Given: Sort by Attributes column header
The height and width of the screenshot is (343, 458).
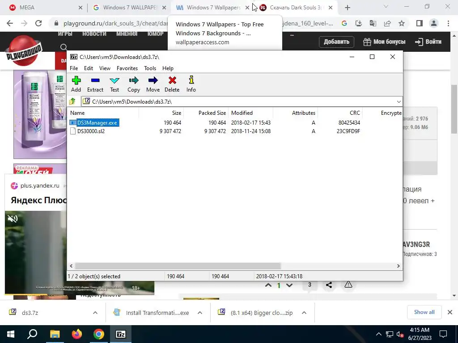Looking at the screenshot, I should pyautogui.click(x=304, y=113).
